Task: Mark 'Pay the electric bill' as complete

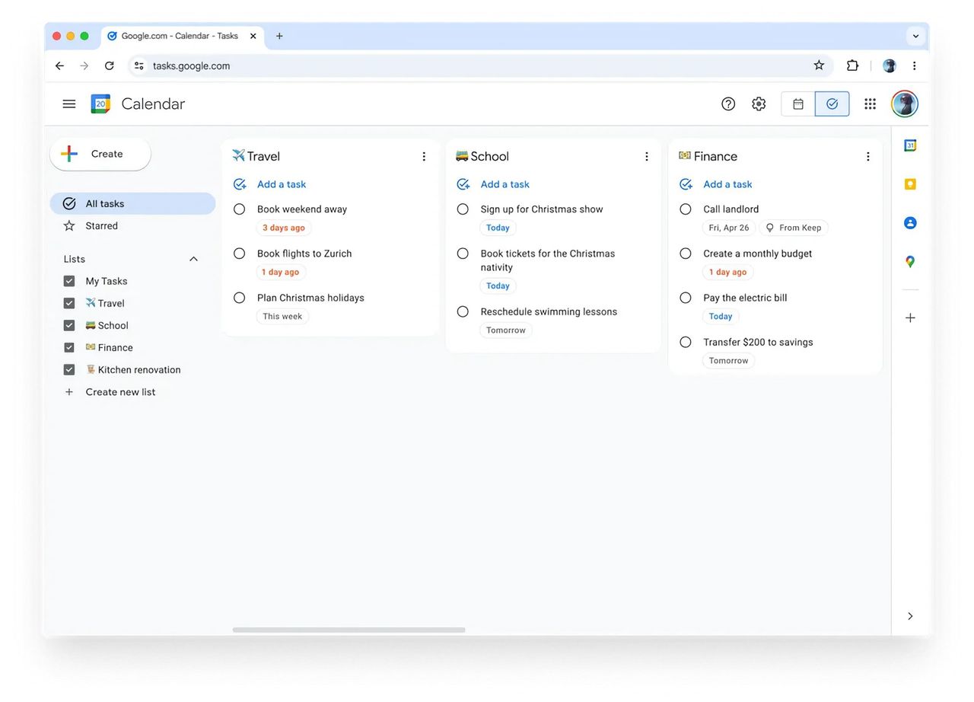Action: click(x=685, y=298)
